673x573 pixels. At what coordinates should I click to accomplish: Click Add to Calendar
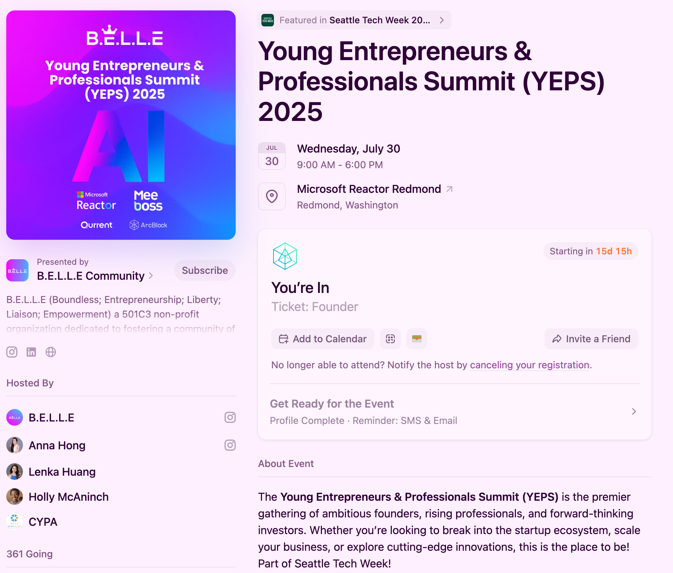coord(323,339)
